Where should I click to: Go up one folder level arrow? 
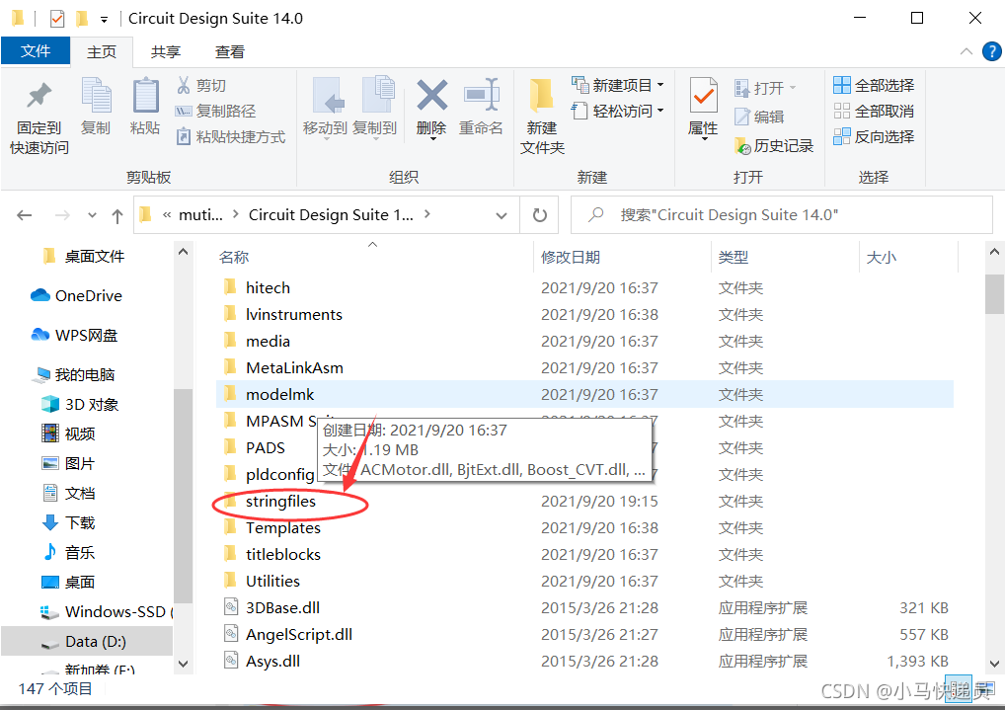click(x=117, y=216)
